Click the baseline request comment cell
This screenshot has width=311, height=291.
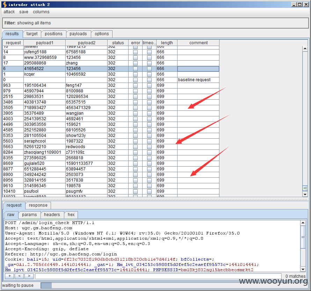tap(198, 80)
